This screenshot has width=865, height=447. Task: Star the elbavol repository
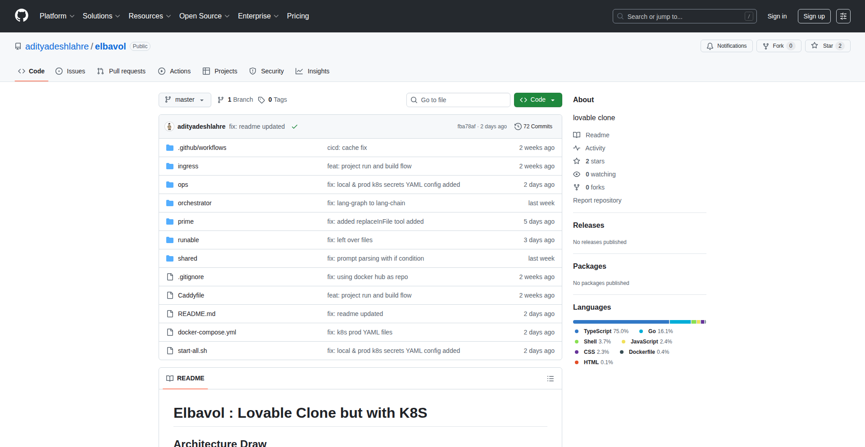pos(827,45)
